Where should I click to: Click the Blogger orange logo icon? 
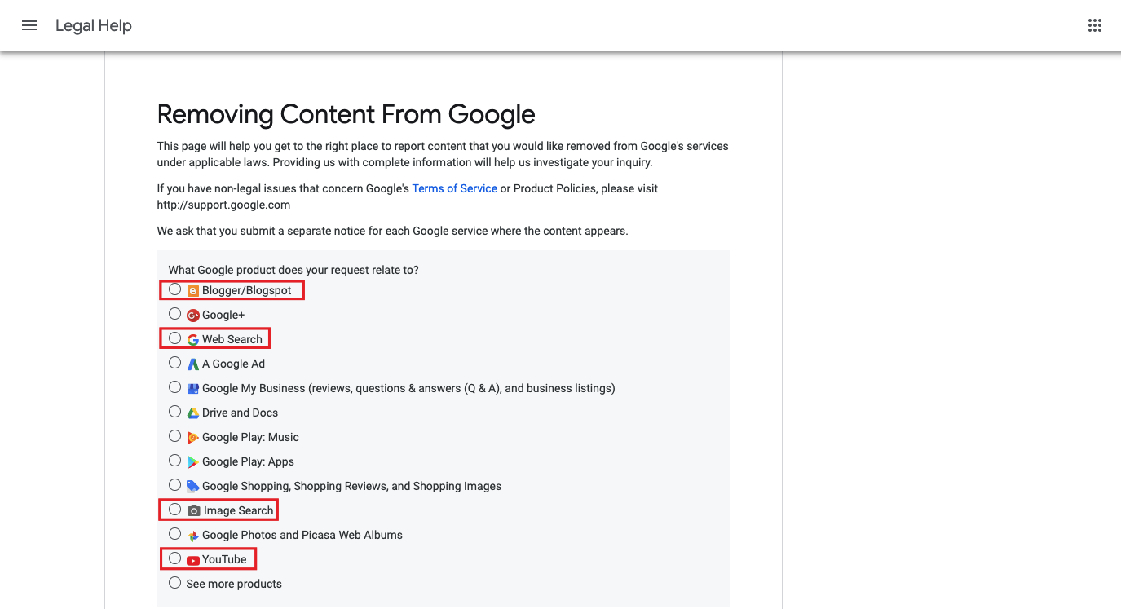[193, 290]
